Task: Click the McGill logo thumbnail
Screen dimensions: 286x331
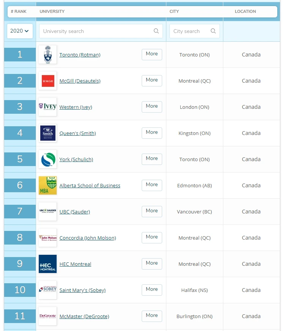Action: (47, 80)
